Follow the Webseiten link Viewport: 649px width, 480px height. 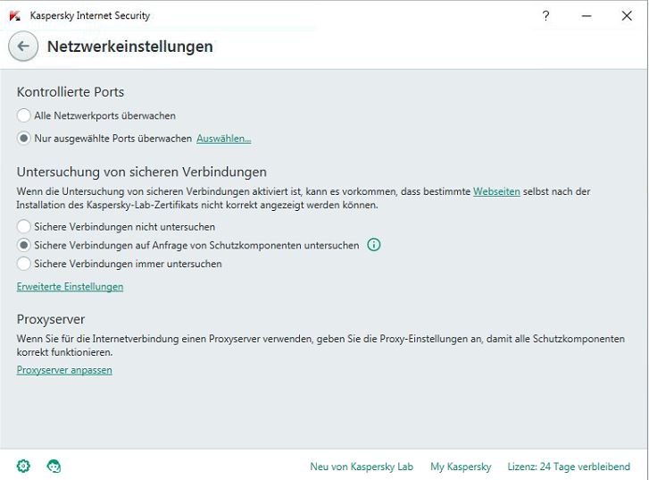pos(496,191)
